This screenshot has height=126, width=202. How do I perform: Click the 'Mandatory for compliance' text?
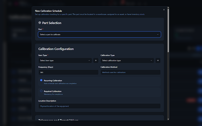(53, 94)
